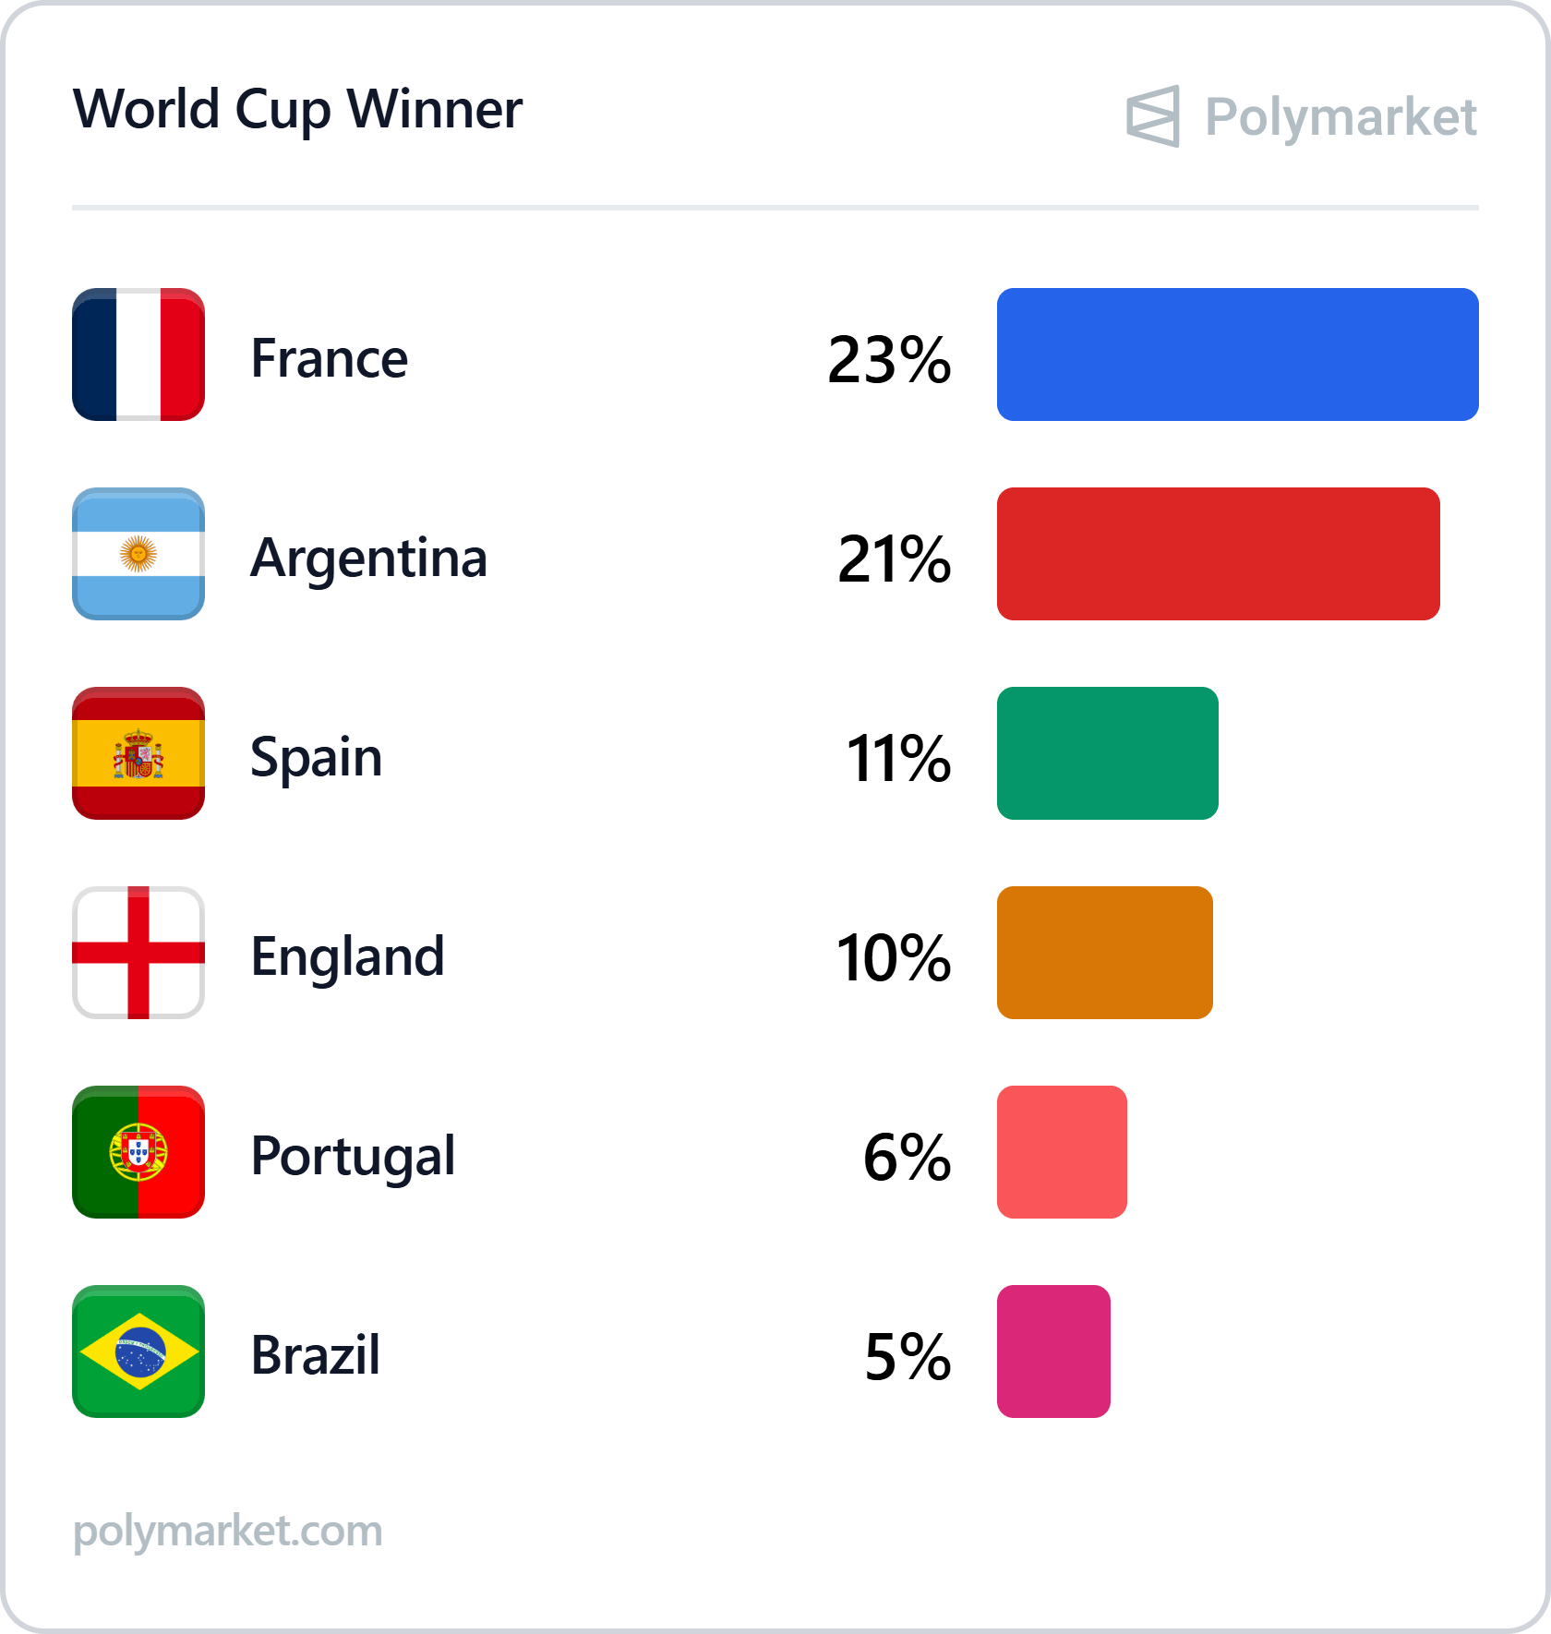The height and width of the screenshot is (1634, 1551).
Task: Click the France flag icon
Action: pos(138,354)
